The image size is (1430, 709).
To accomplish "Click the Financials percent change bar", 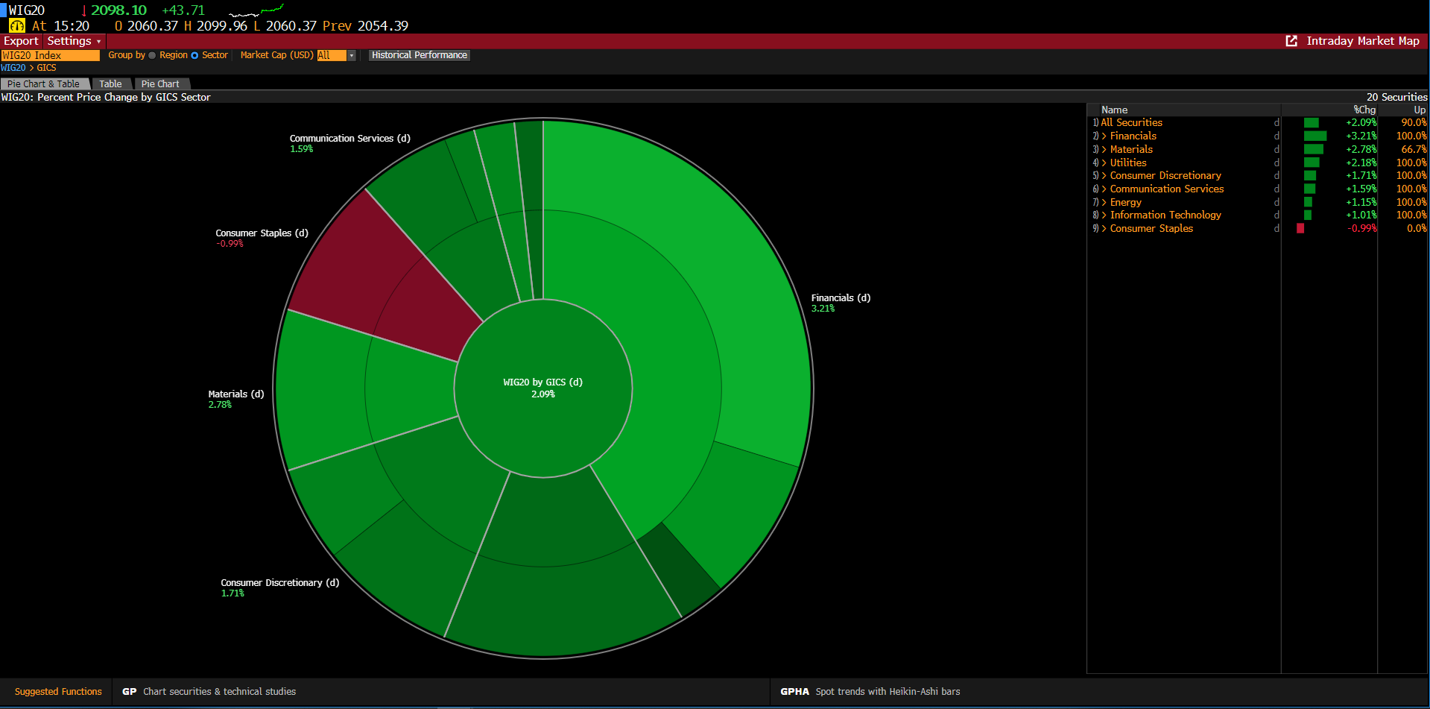I will pyautogui.click(x=1314, y=136).
